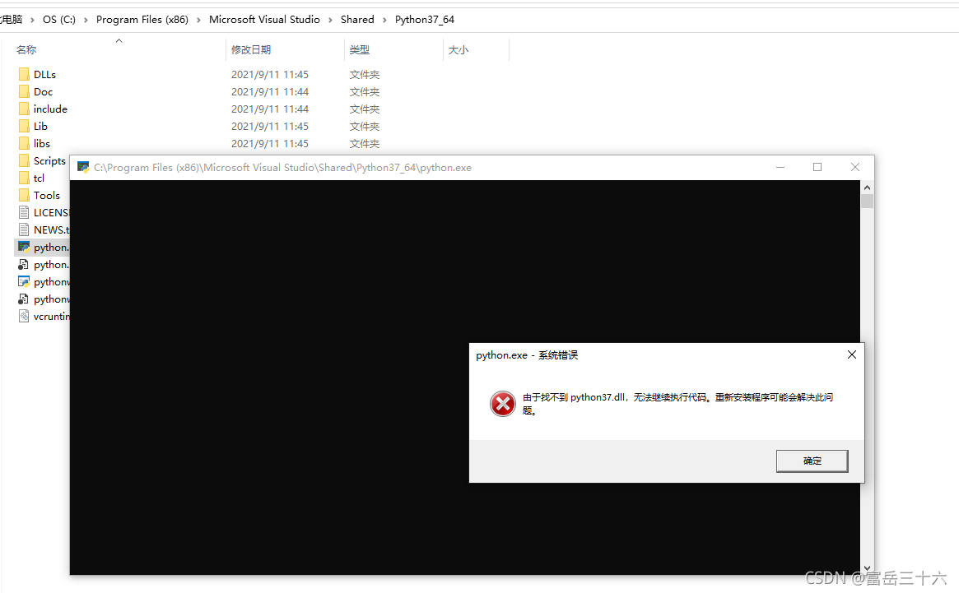Viewport: 959px width, 593px height.
Task: Click the red error icon in the dialog
Action: tap(503, 404)
